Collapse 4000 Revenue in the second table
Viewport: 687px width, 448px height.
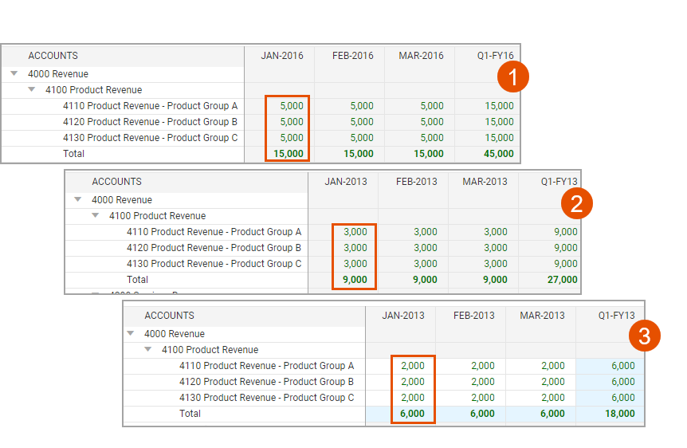[x=78, y=199]
